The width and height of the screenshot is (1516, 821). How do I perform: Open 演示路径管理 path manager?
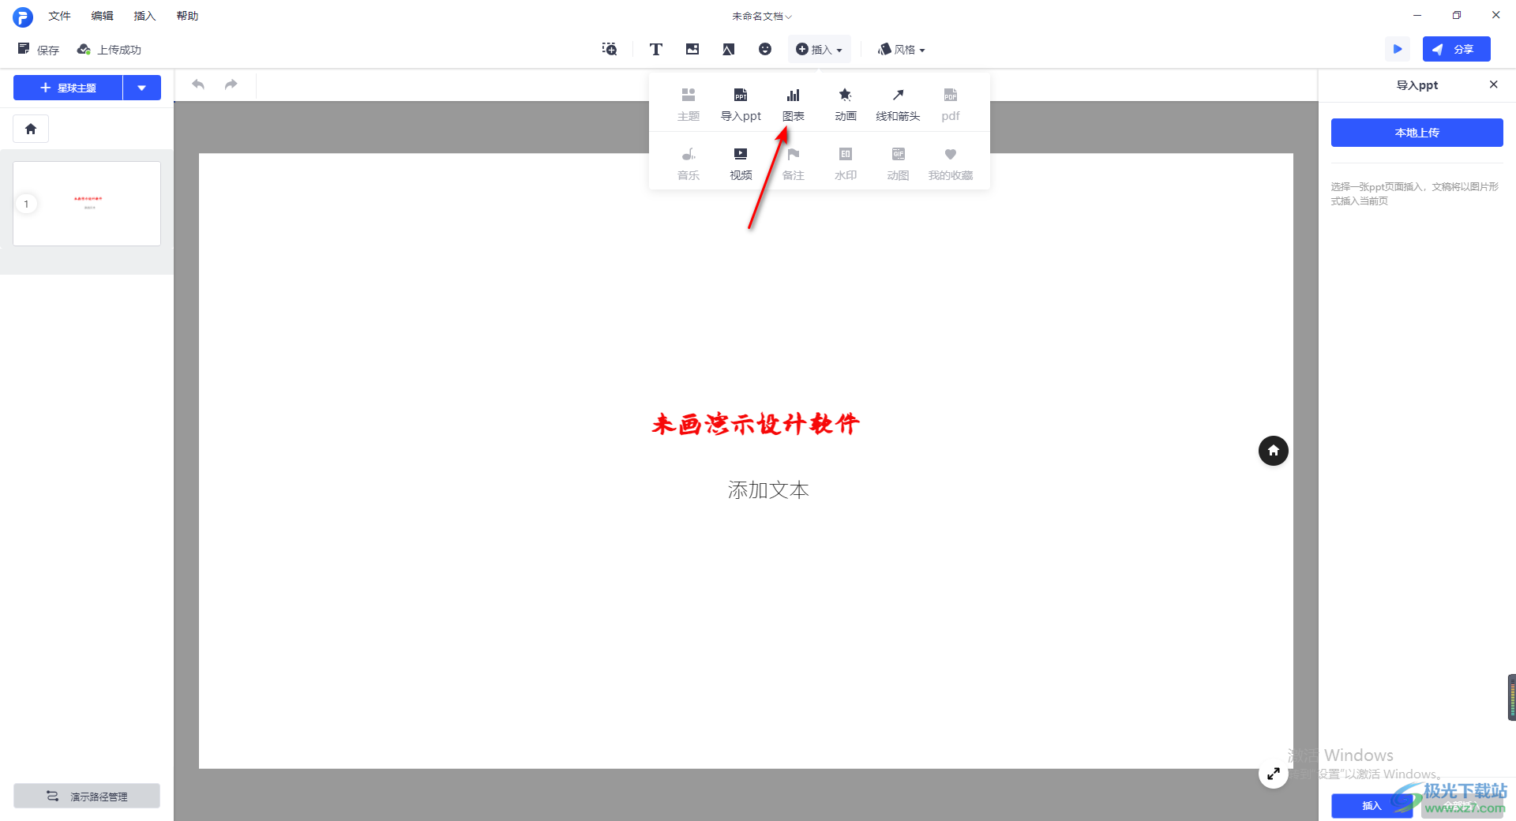(x=87, y=796)
